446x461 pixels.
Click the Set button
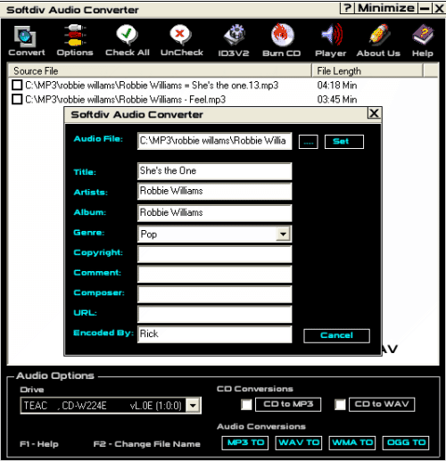click(344, 142)
